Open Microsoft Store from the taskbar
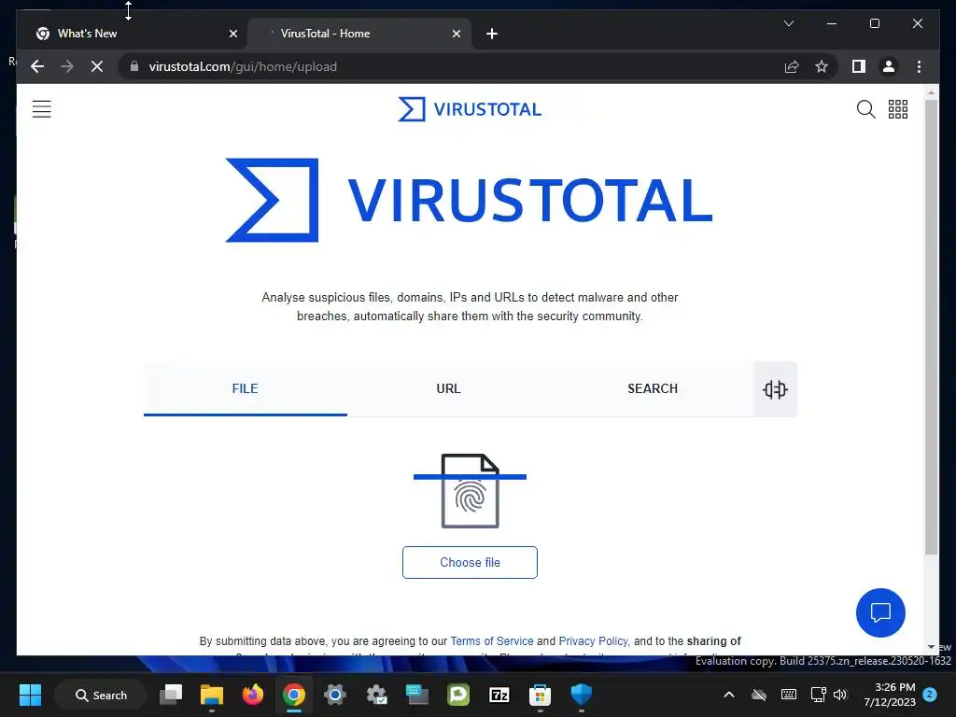The width and height of the screenshot is (956, 717). pos(541,695)
